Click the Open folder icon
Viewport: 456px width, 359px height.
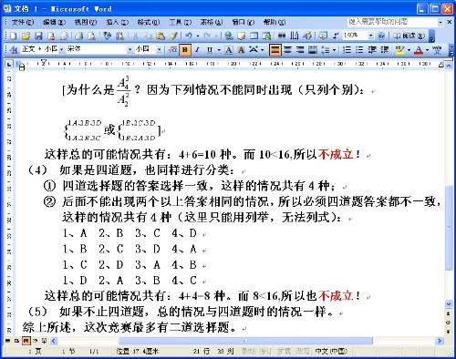pos(26,36)
